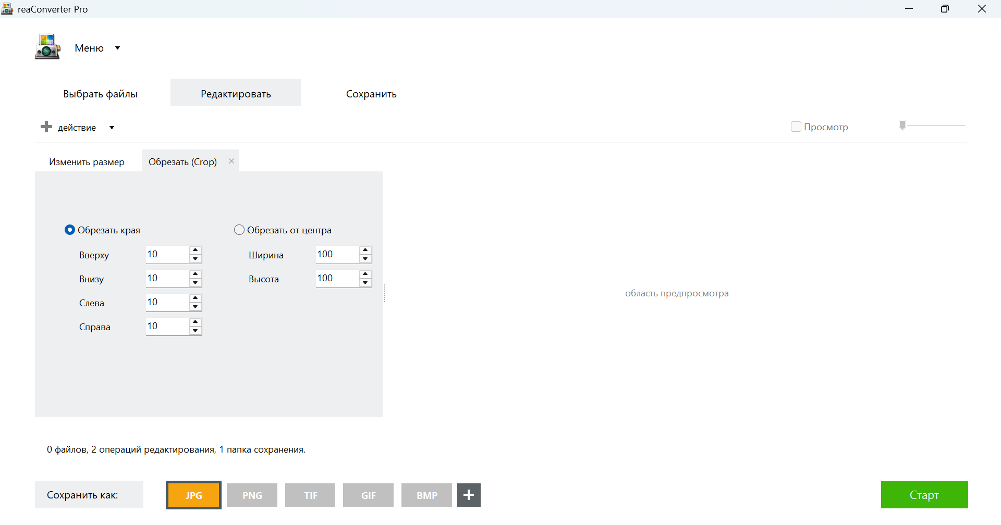Click the Слева crop input field
The width and height of the screenshot is (1001, 525).
(x=166, y=302)
